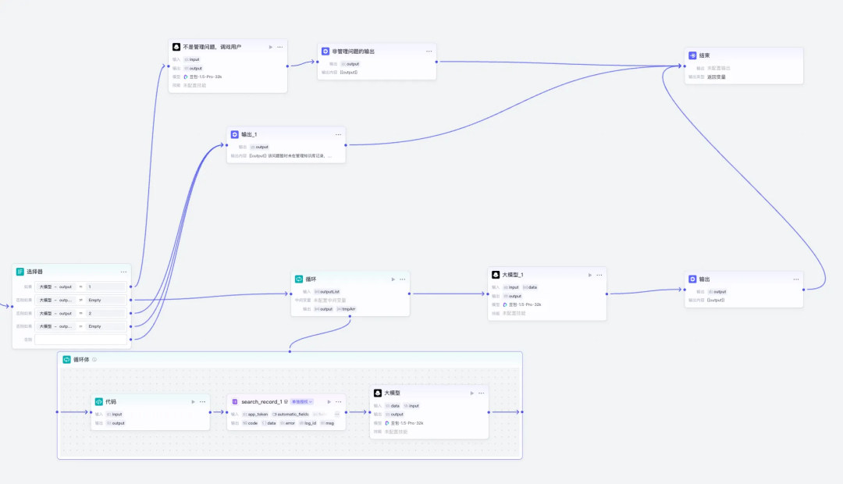Screen dimensions: 843x484
Task: Click the empty 否则 condition field in 选择器
Action: tap(80, 340)
